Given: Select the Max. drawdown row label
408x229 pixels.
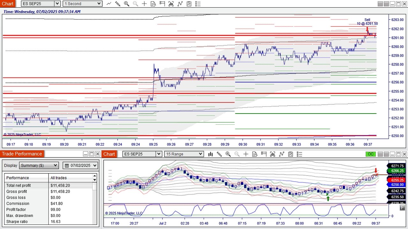Looking at the screenshot, I should pos(20,216).
